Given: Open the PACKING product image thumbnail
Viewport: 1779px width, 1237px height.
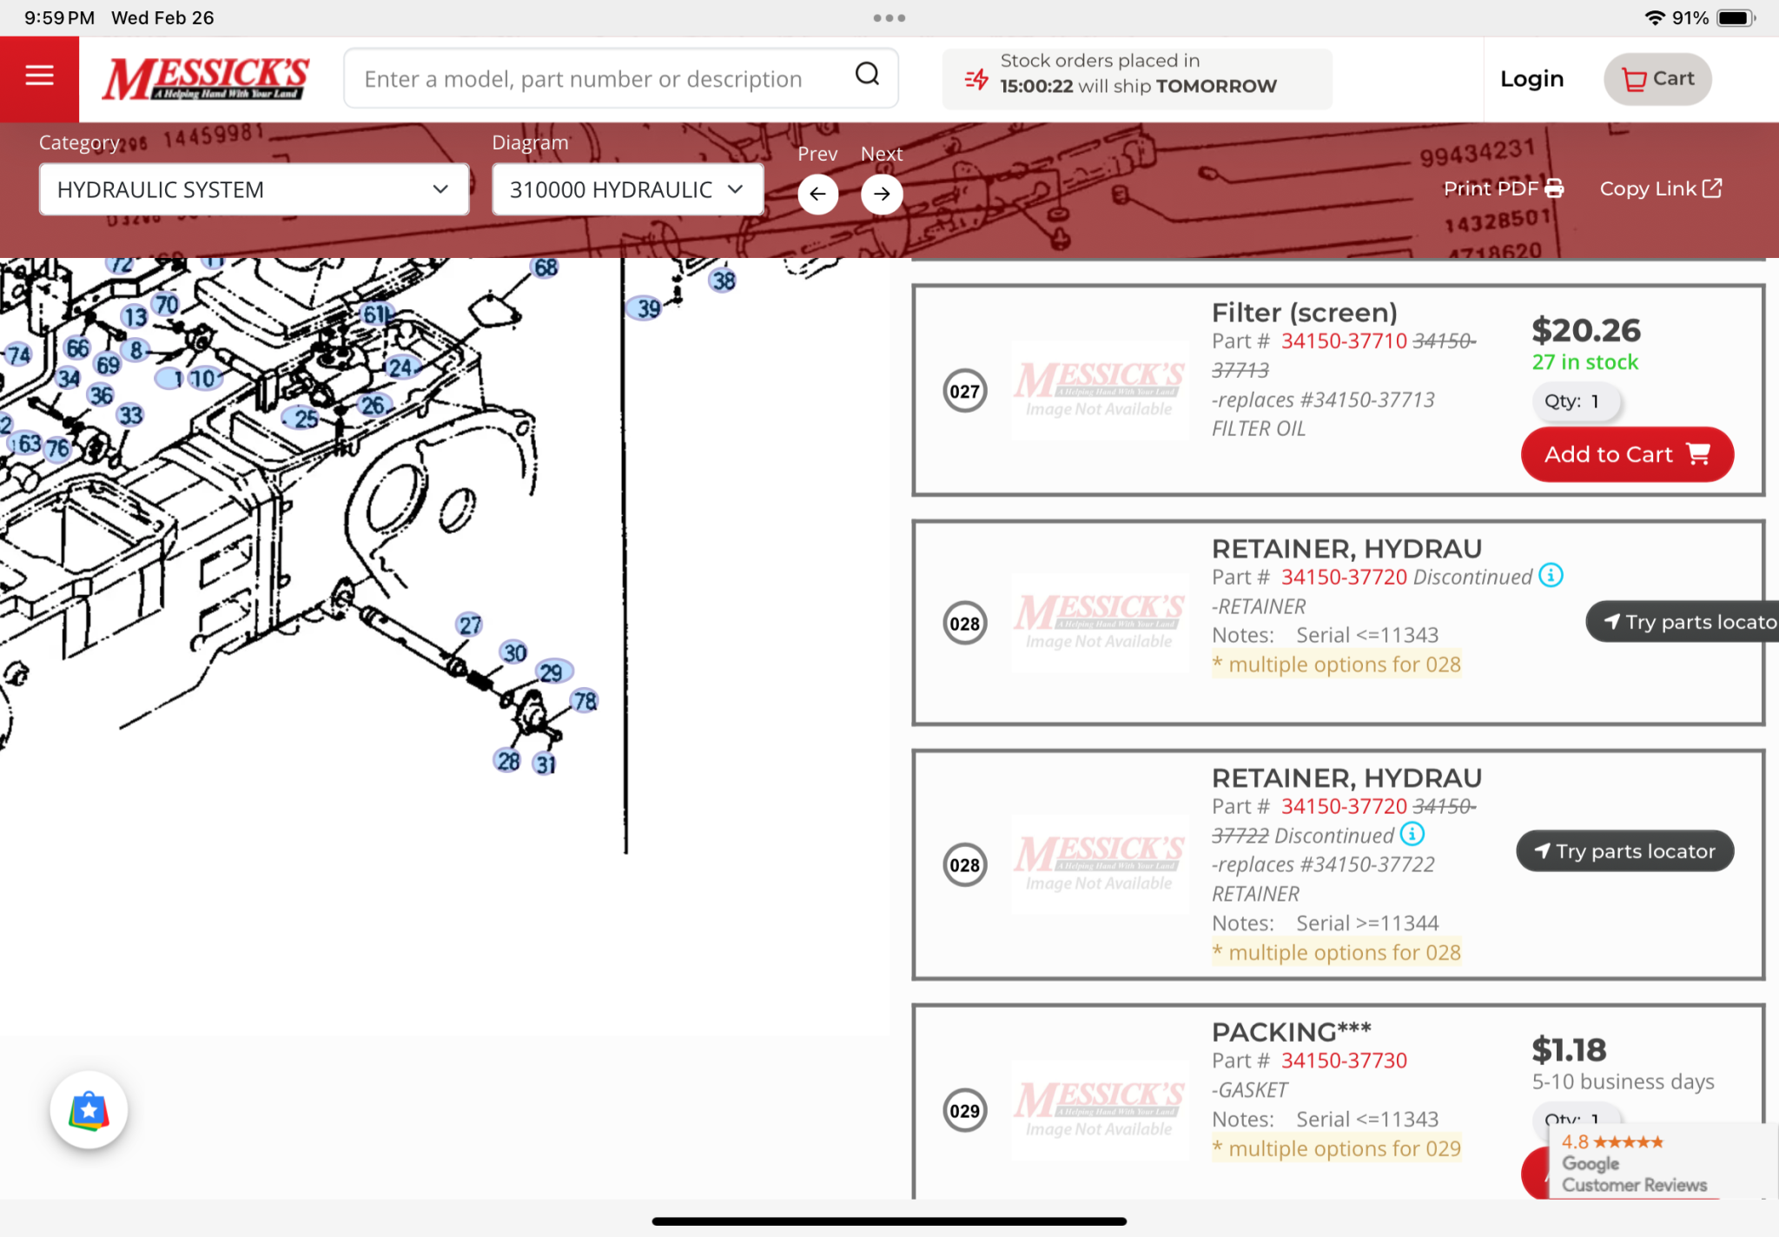Looking at the screenshot, I should 1099,1111.
